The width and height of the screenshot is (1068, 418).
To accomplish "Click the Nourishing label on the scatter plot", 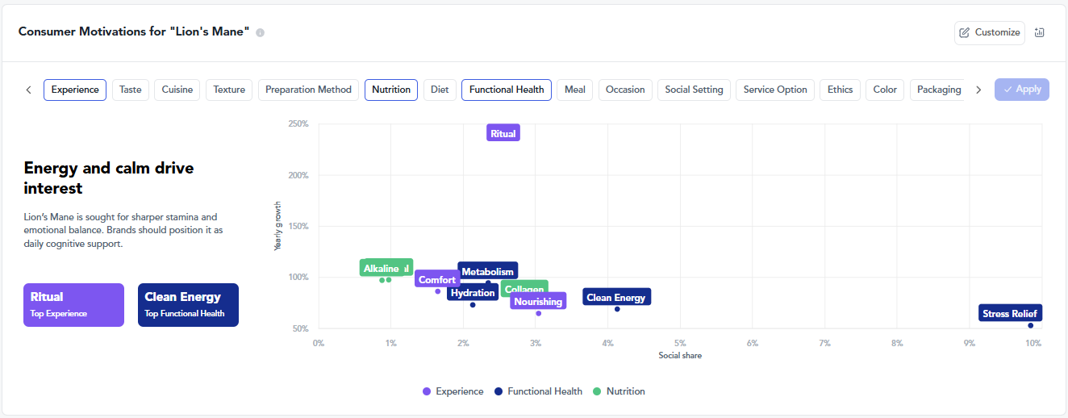I will (538, 302).
